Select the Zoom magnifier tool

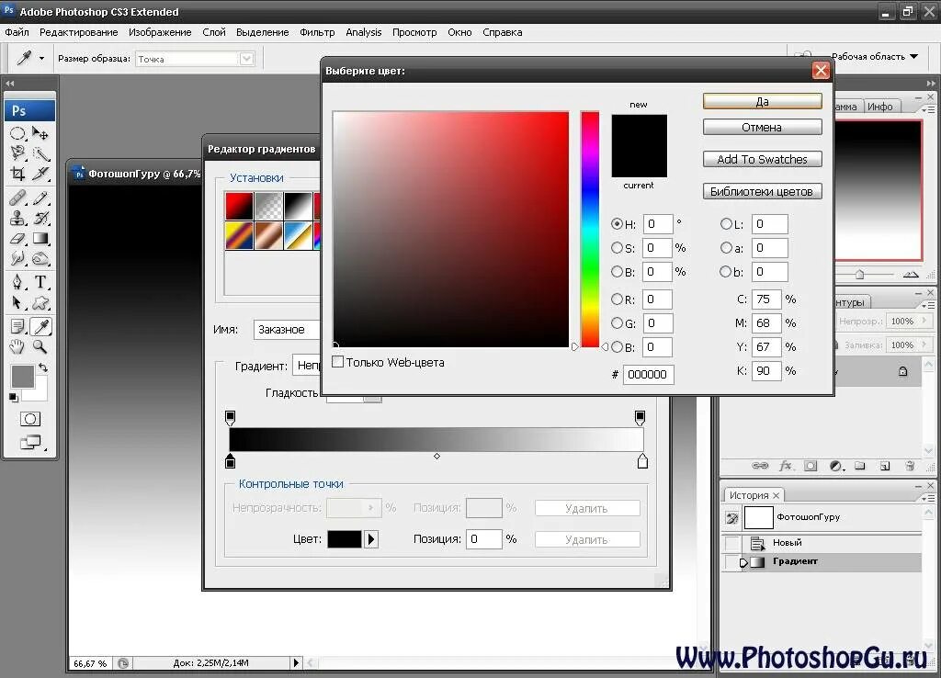[x=40, y=346]
